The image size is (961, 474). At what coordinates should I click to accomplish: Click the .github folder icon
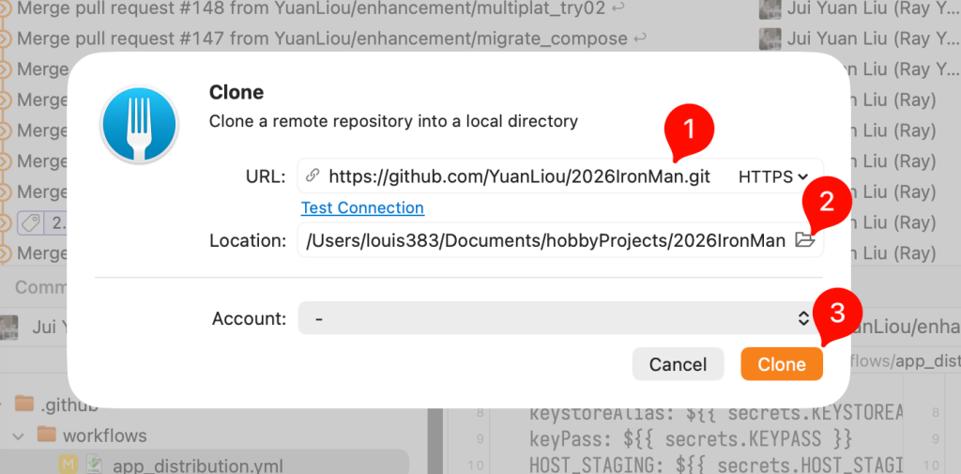coord(24,405)
